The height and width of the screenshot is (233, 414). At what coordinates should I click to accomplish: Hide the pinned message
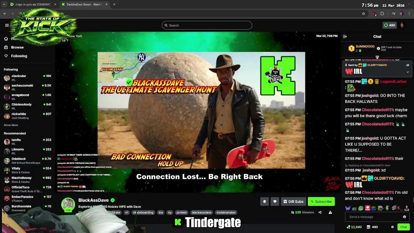(408, 65)
